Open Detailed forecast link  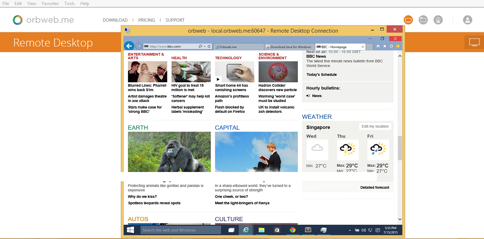click(375, 188)
